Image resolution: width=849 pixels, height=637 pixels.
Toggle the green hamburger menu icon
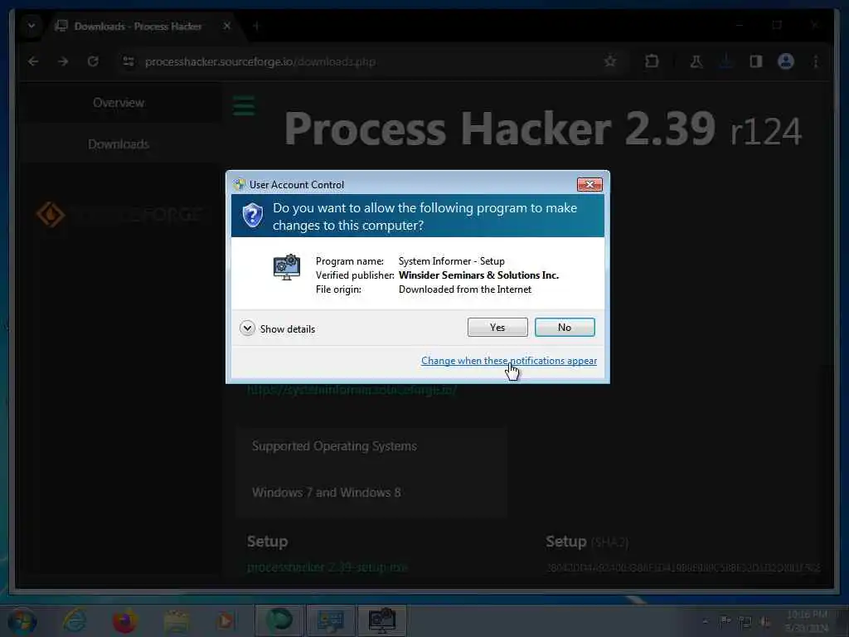(x=244, y=105)
